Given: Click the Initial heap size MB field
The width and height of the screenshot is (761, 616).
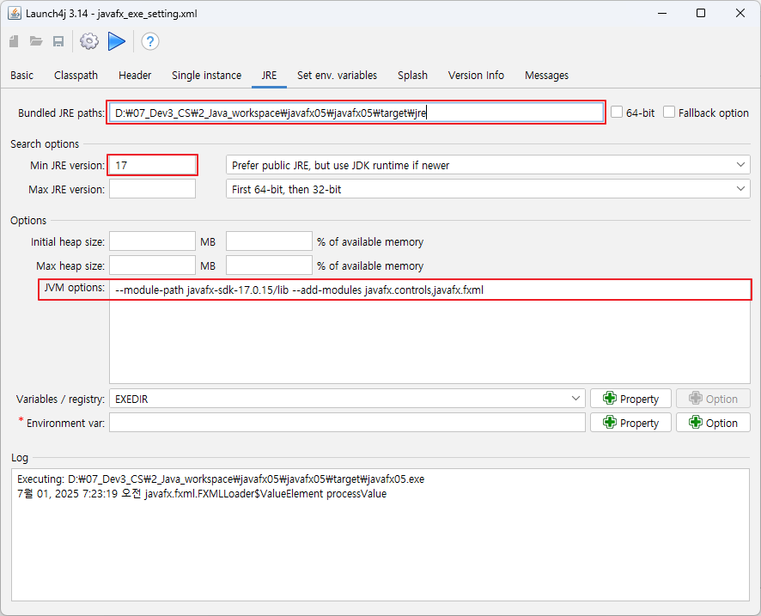Looking at the screenshot, I should coord(152,241).
